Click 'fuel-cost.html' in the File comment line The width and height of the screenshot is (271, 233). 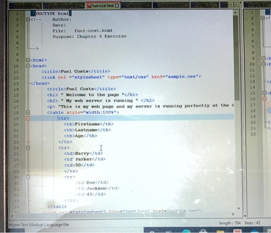(93, 31)
